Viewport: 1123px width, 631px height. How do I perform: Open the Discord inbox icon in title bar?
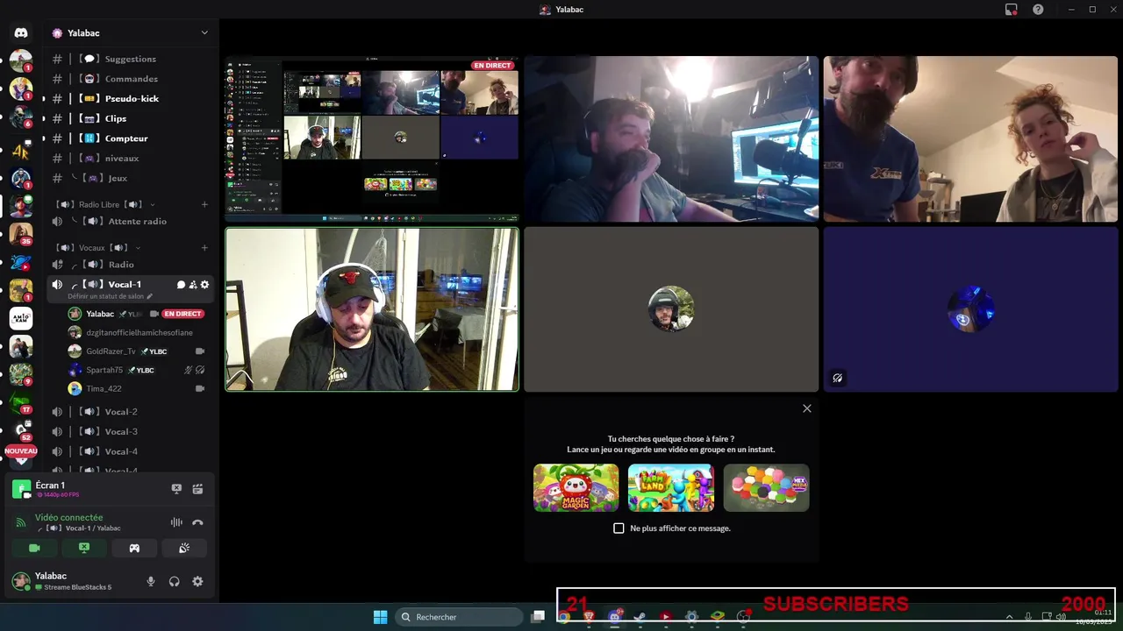click(1011, 10)
